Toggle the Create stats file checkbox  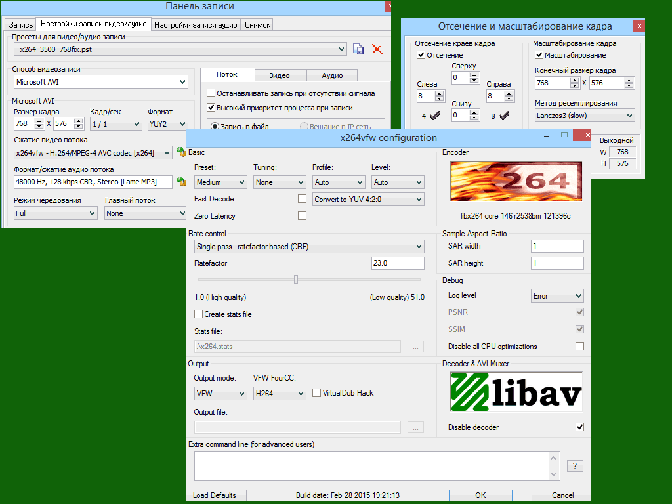click(199, 314)
